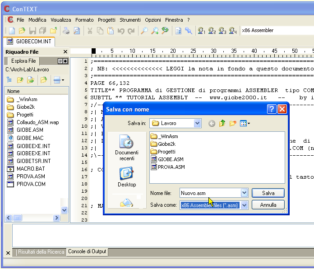Viewport: 314px width, 269px height.
Task: Select the Esplora File tab
Action: pos(23,61)
